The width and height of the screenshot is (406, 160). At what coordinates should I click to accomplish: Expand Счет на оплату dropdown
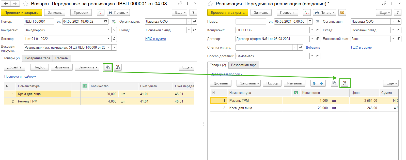[295, 48]
